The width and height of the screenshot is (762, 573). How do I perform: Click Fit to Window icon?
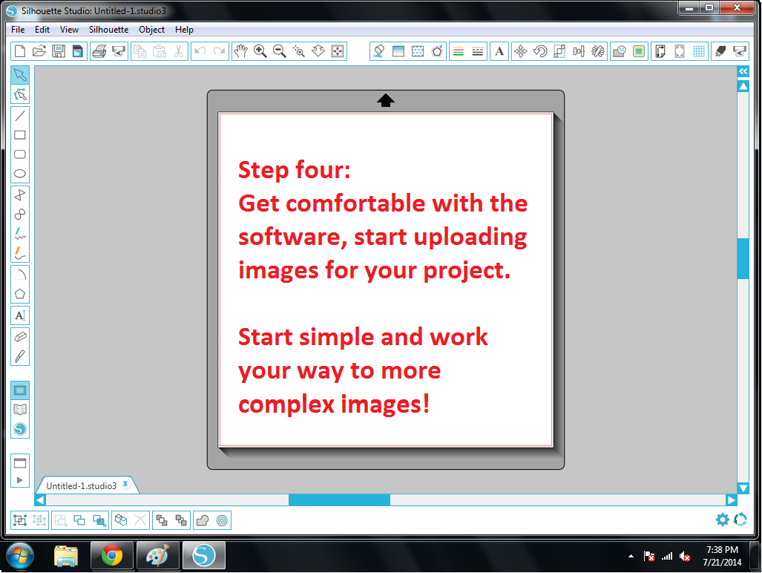[x=338, y=51]
